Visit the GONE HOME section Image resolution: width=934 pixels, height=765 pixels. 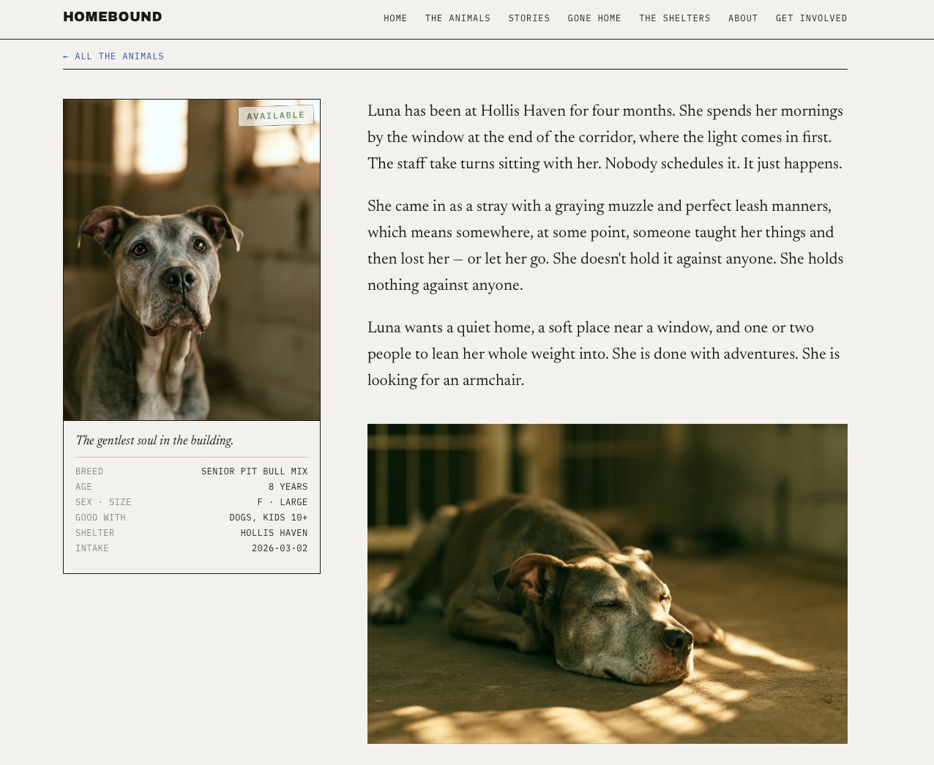coord(594,18)
